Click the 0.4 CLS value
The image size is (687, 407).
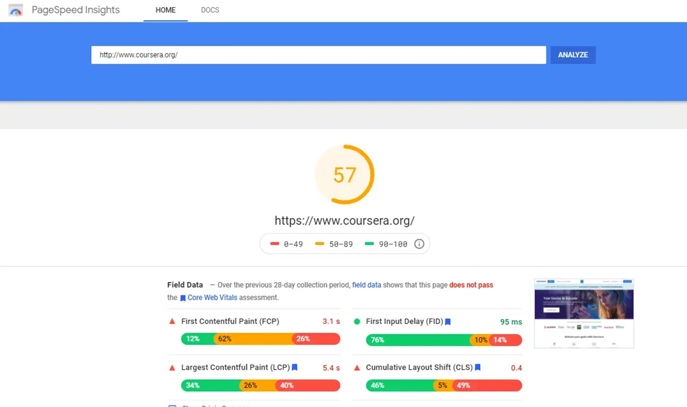coord(516,368)
